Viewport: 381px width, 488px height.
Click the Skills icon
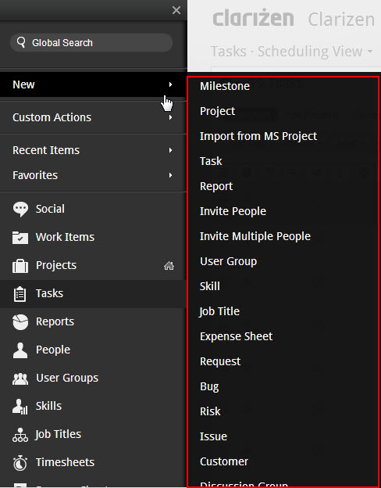(x=20, y=407)
